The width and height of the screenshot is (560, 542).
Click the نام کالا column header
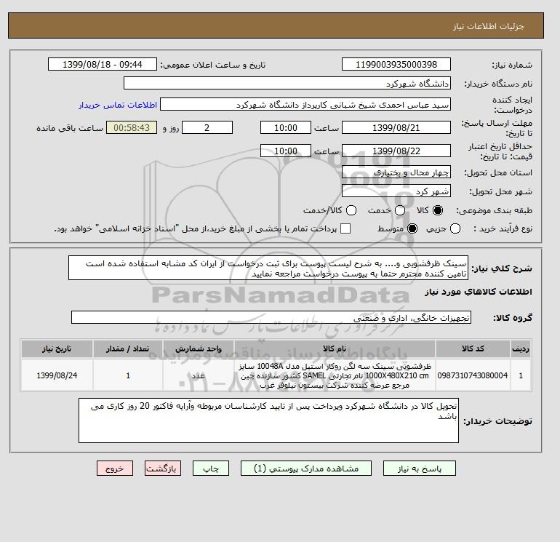[x=335, y=348]
